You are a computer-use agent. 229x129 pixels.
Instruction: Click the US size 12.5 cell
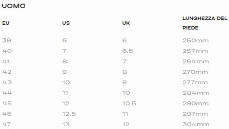click(69, 114)
